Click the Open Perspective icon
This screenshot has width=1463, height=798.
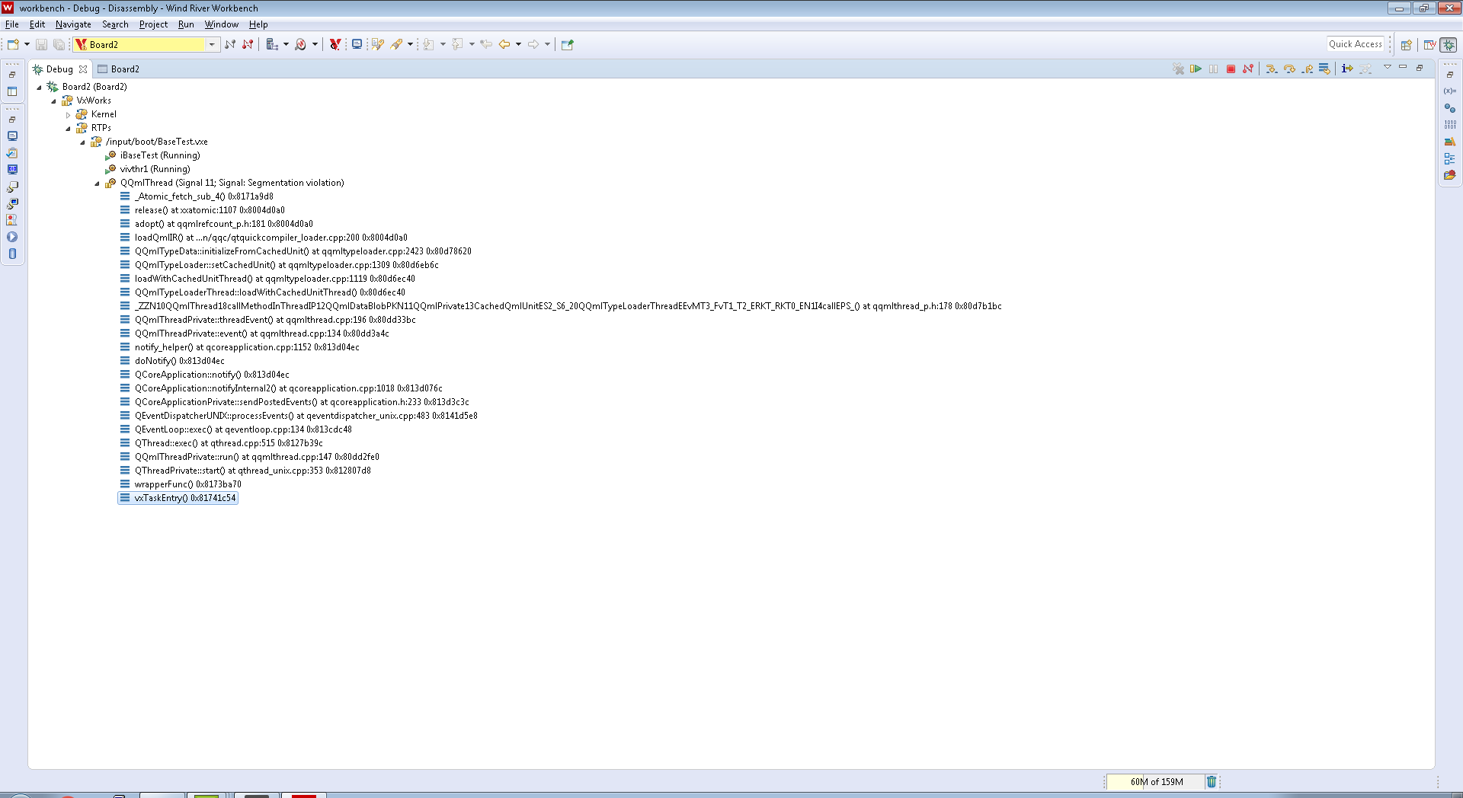[x=1407, y=45]
